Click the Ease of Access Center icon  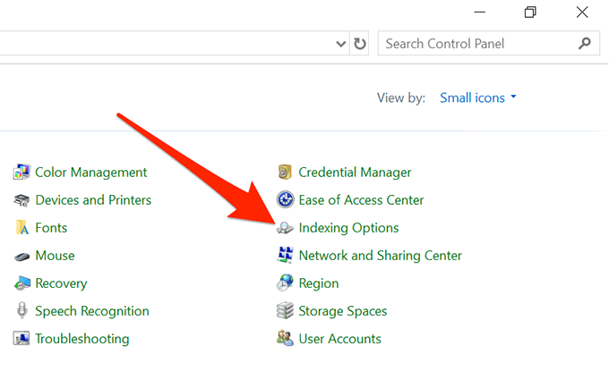(x=286, y=200)
